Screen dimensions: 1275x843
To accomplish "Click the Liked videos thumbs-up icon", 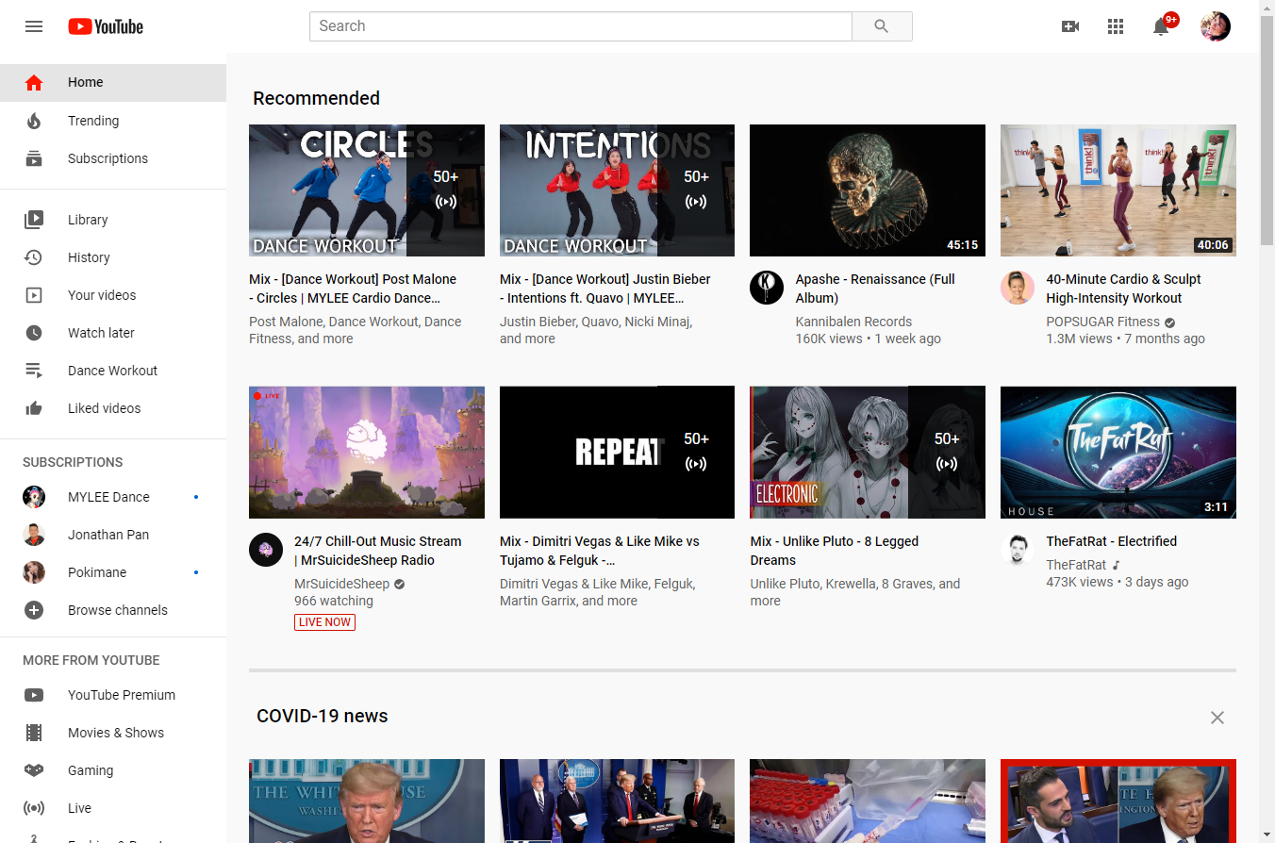I will (34, 408).
